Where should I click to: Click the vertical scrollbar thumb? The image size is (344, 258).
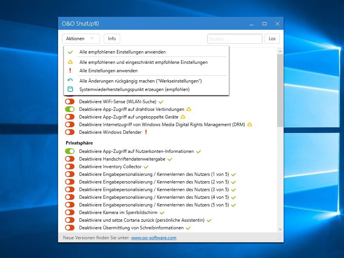pyautogui.click(x=280, y=91)
